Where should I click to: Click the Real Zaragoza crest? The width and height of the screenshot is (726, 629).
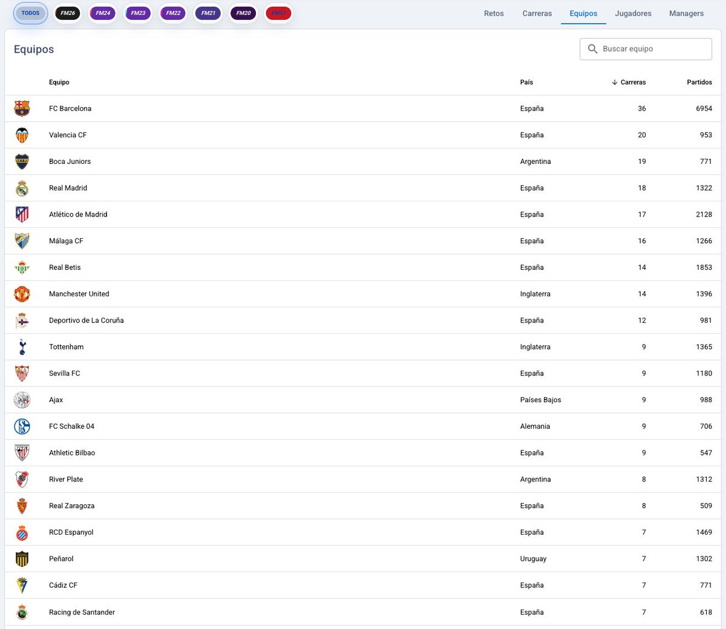pos(22,506)
